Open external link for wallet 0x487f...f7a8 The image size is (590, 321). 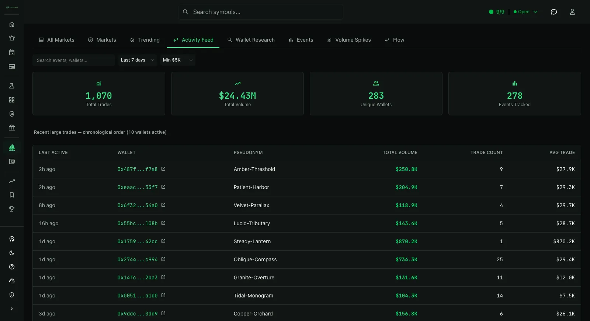tap(163, 169)
